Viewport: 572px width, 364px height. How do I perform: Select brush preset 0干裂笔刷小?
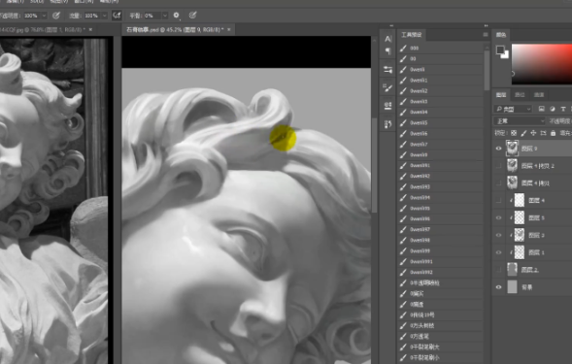[x=441, y=358]
